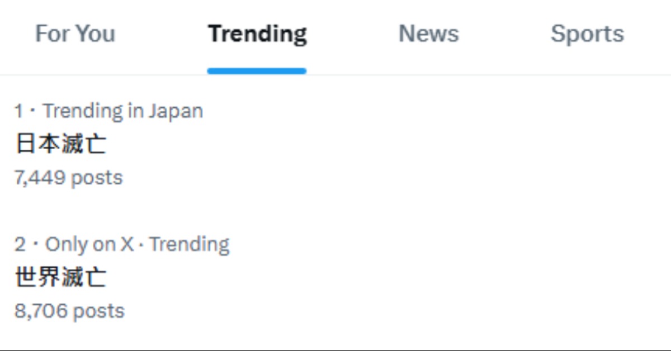This screenshot has height=351, width=671.
Task: Click rank number 1 of first trend
Action: [x=19, y=111]
